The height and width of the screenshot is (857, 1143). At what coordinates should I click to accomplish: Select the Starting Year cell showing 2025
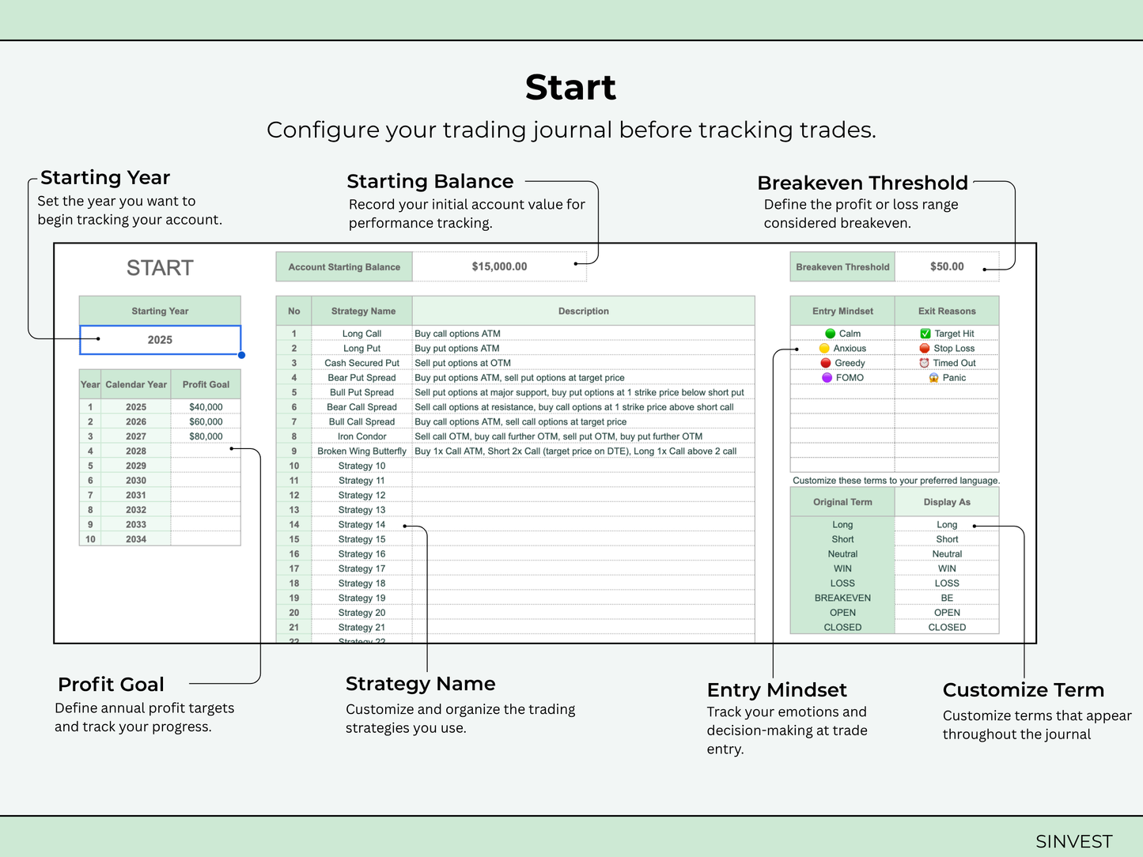point(160,340)
